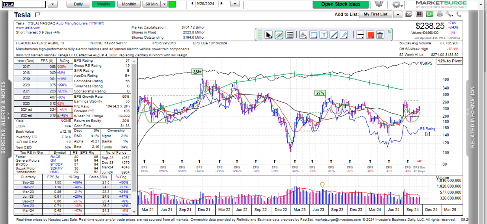Flag Tesla using flag icon

point(37,15)
